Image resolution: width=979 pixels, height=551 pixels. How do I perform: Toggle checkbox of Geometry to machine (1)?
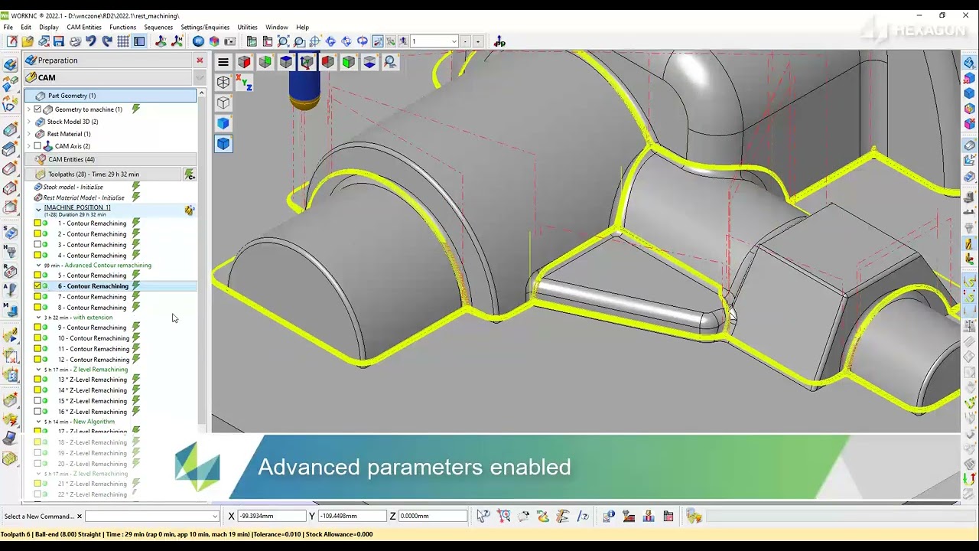(37, 109)
